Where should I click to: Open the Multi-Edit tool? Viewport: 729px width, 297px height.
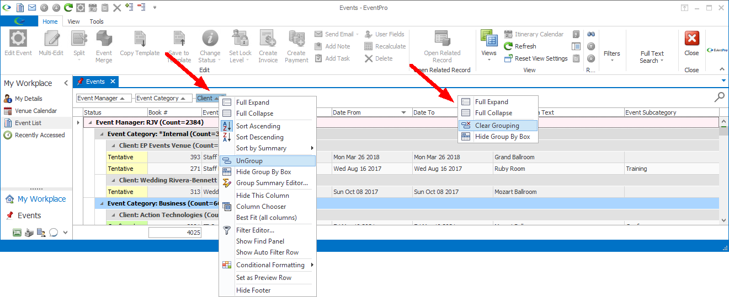[x=51, y=43]
